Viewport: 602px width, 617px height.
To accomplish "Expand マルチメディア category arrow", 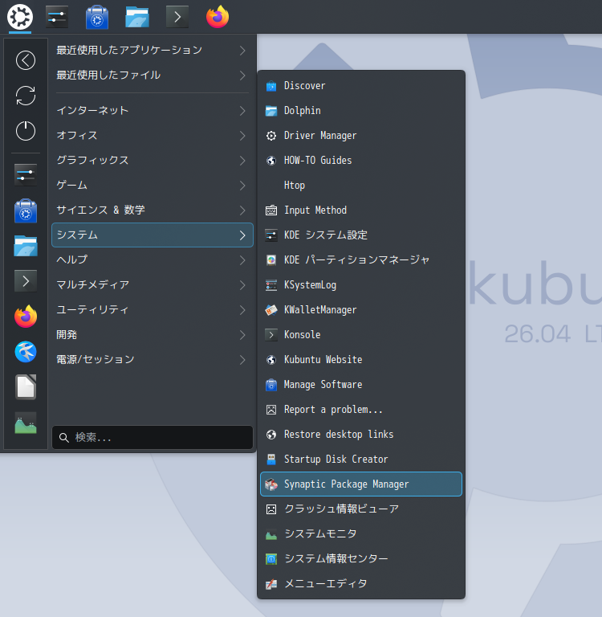I will coord(242,285).
